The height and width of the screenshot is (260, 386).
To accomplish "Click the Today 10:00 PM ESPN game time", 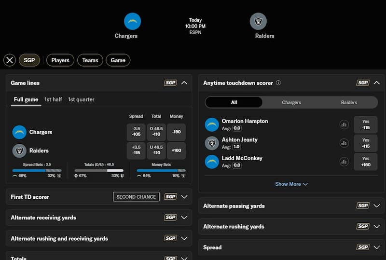I will 195,26.
